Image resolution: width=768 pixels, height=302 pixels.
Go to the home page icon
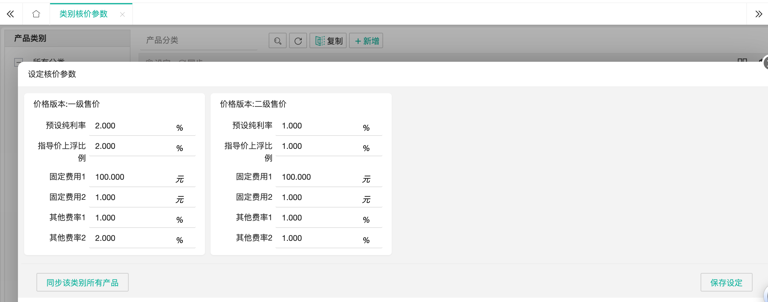pyautogui.click(x=36, y=14)
